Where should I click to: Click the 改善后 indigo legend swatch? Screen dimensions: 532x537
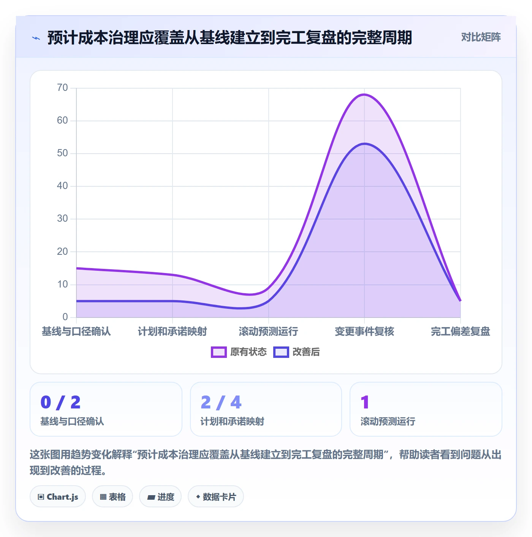tap(281, 352)
